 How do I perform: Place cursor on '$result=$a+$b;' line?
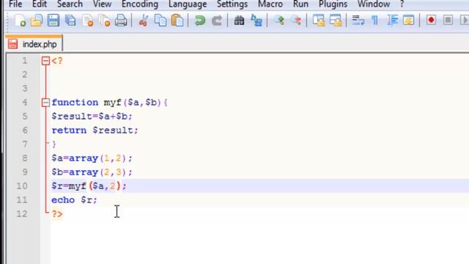(x=92, y=116)
